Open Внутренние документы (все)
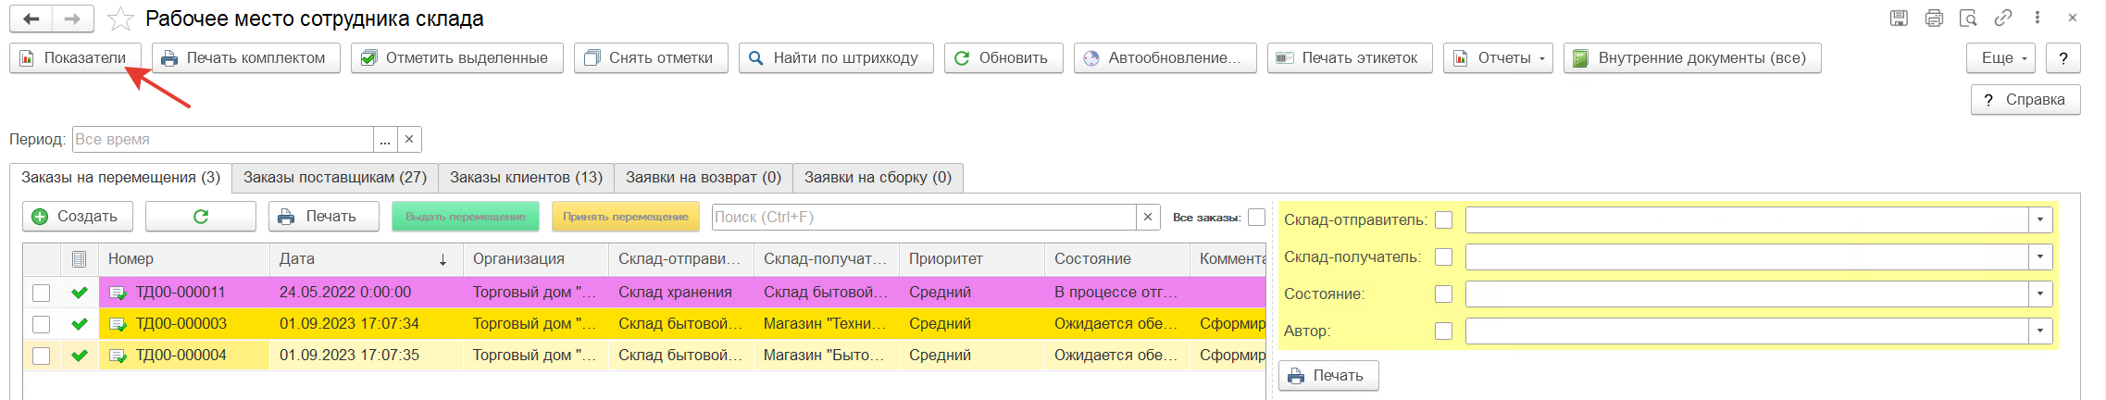The height and width of the screenshot is (400, 2106). point(1692,57)
